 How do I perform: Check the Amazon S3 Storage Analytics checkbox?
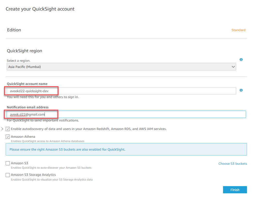(x=8, y=175)
